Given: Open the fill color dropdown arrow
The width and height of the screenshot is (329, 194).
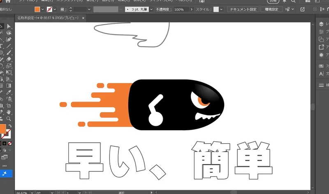Looking at the screenshot, I should (x=42, y=9).
